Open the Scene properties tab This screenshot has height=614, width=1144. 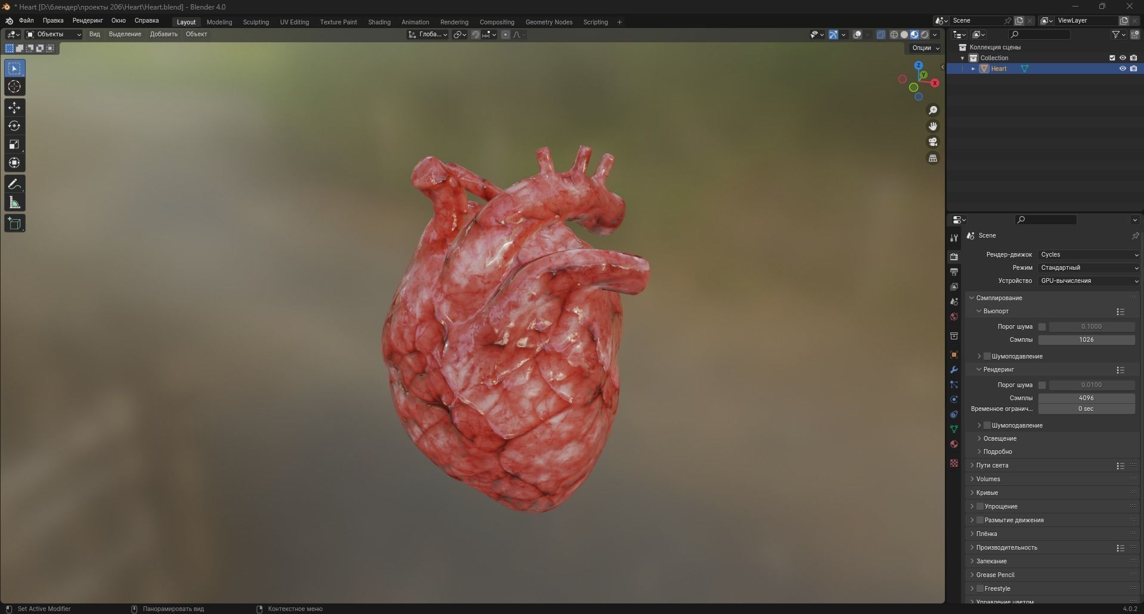[x=954, y=301]
